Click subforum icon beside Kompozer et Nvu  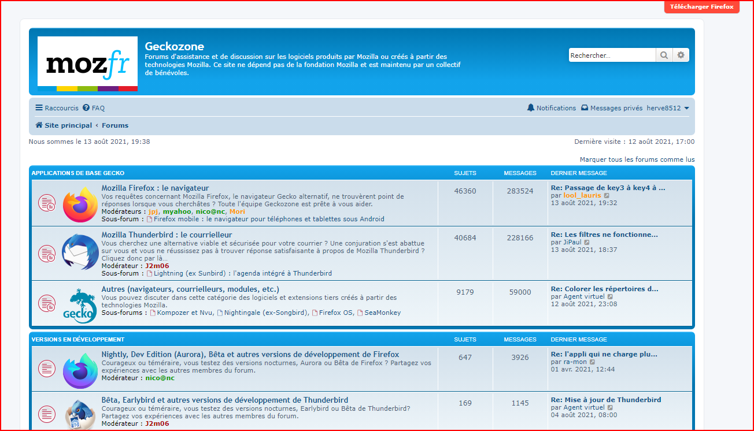[x=153, y=313]
